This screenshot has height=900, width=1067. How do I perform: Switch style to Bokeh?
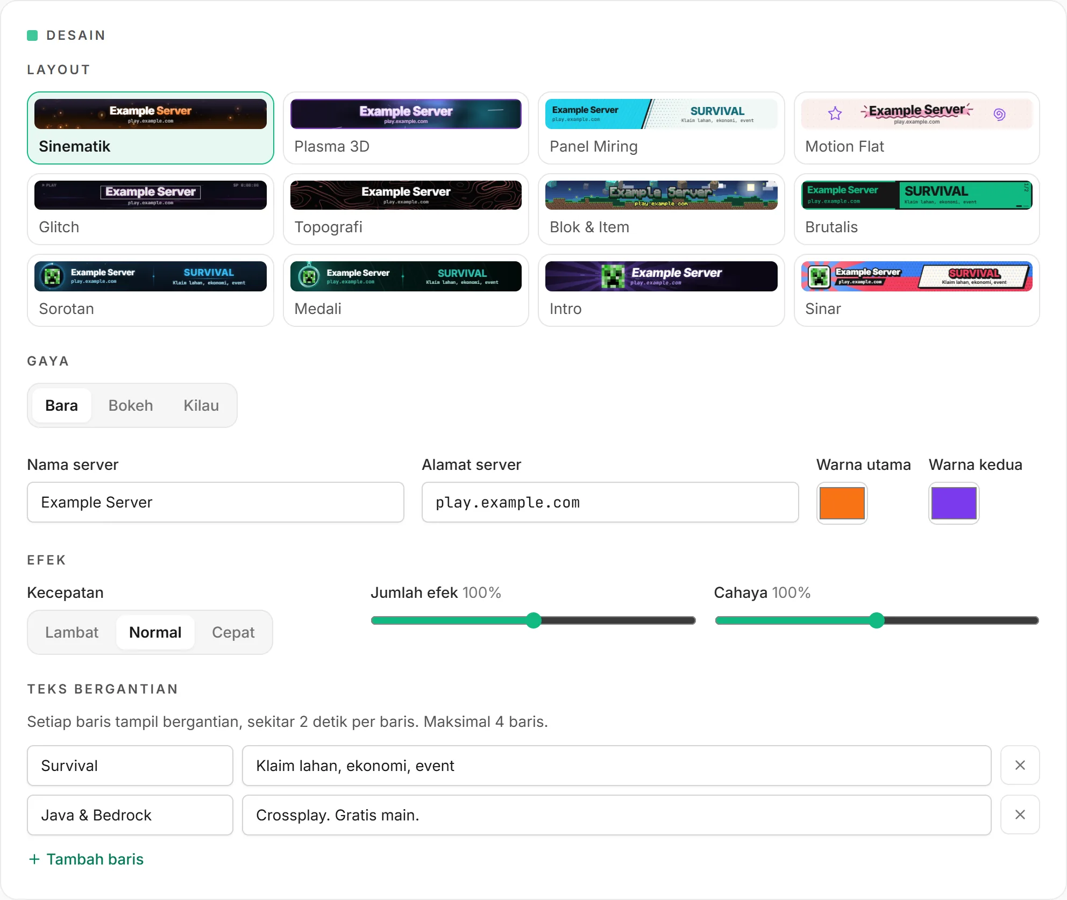pos(131,405)
